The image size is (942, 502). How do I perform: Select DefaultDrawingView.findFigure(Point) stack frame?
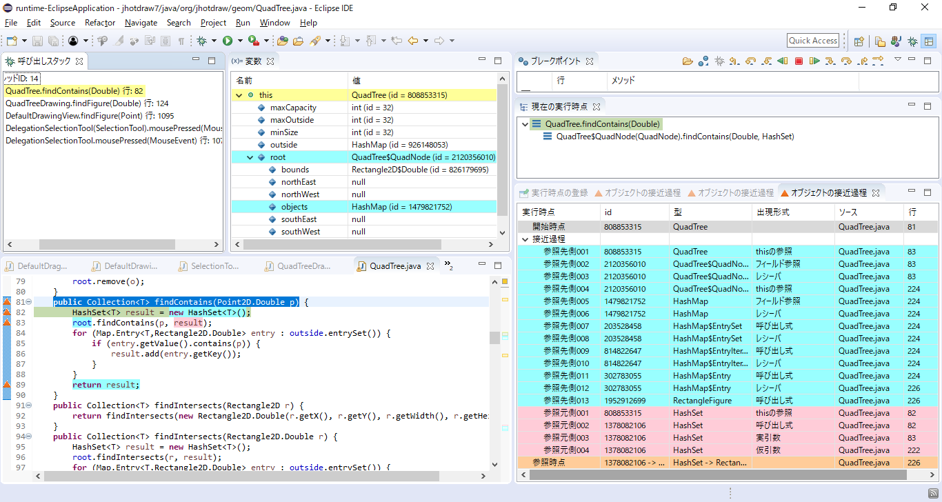(90, 116)
